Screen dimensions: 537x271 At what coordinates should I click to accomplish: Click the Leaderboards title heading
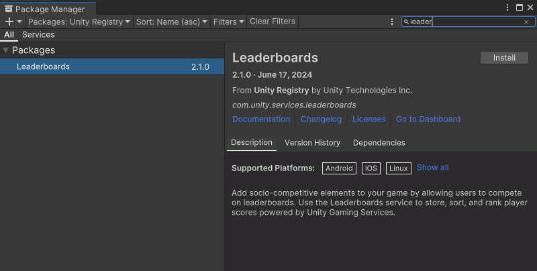[275, 58]
